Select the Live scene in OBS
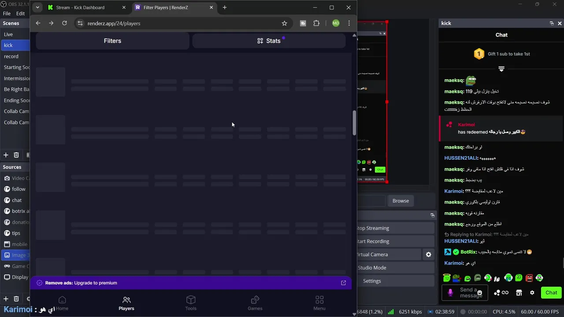The height and width of the screenshot is (317, 564). click(15, 34)
